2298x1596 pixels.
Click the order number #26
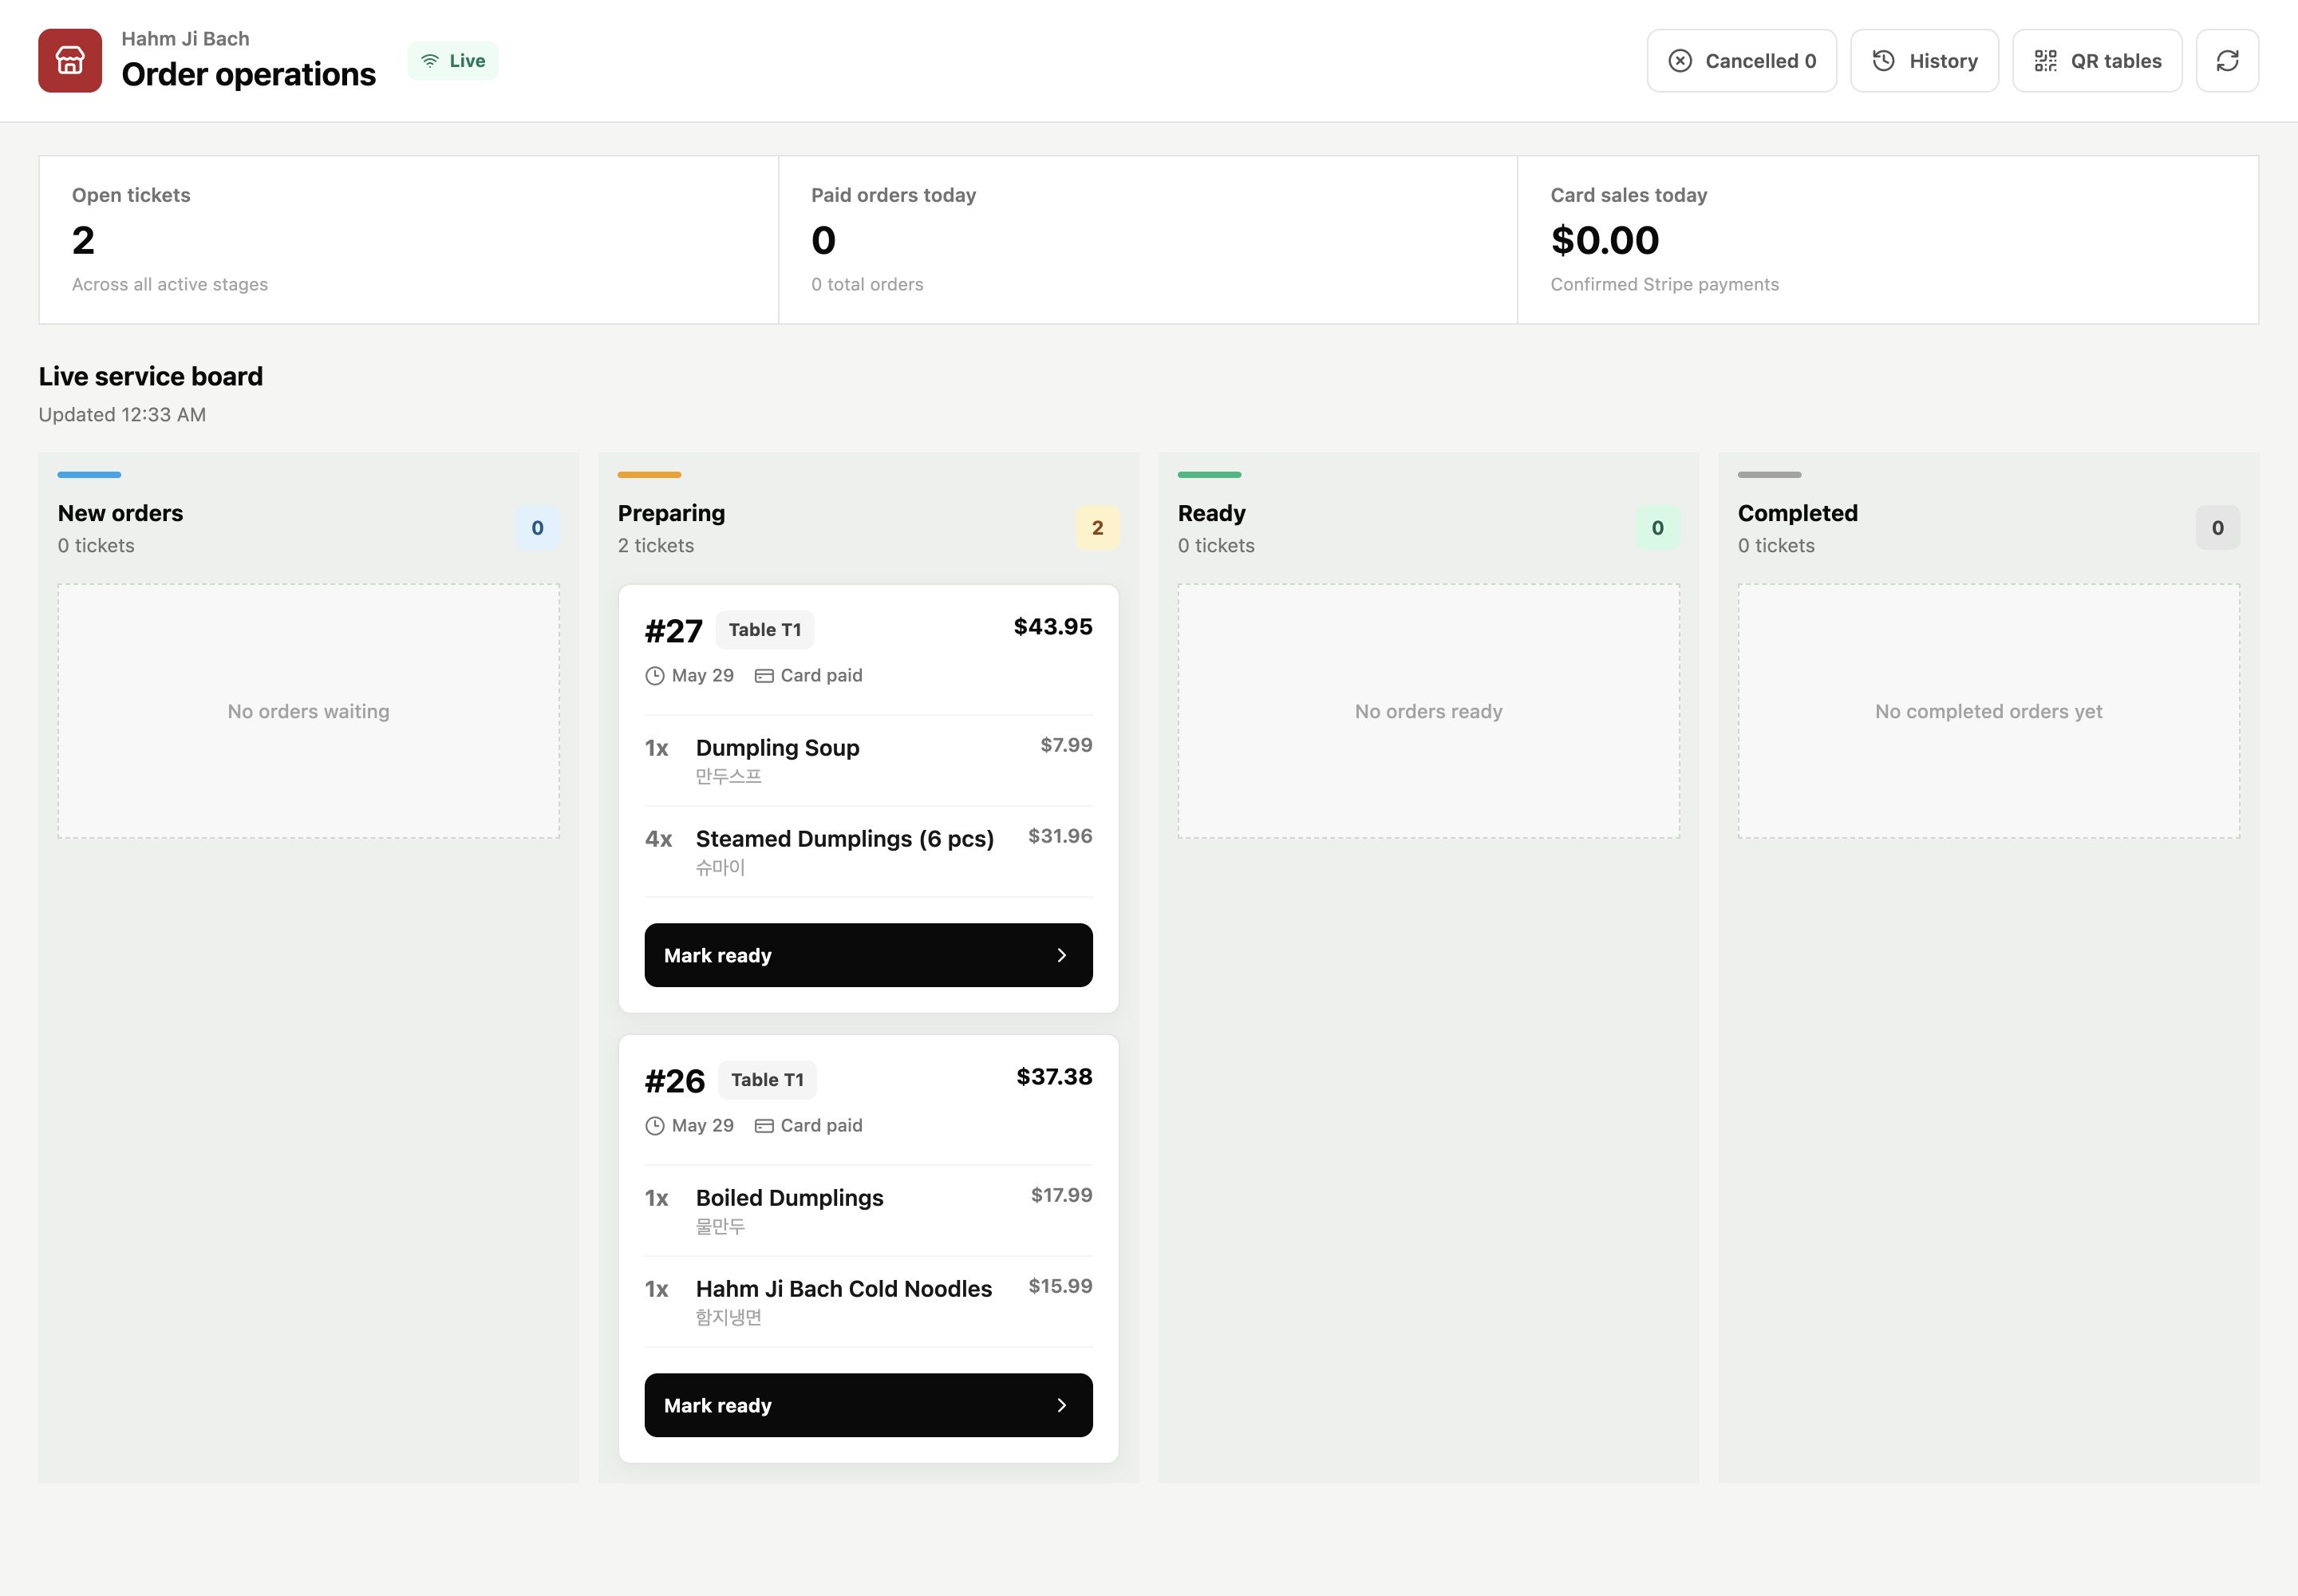point(675,1081)
